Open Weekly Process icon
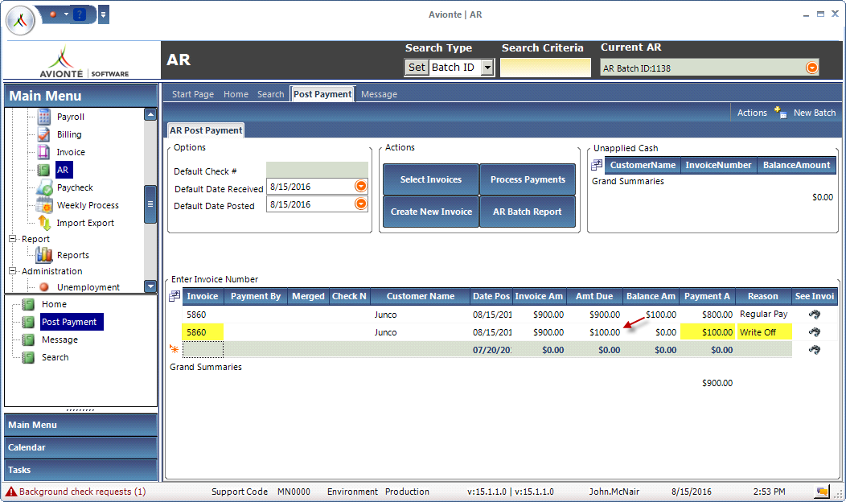 point(44,206)
